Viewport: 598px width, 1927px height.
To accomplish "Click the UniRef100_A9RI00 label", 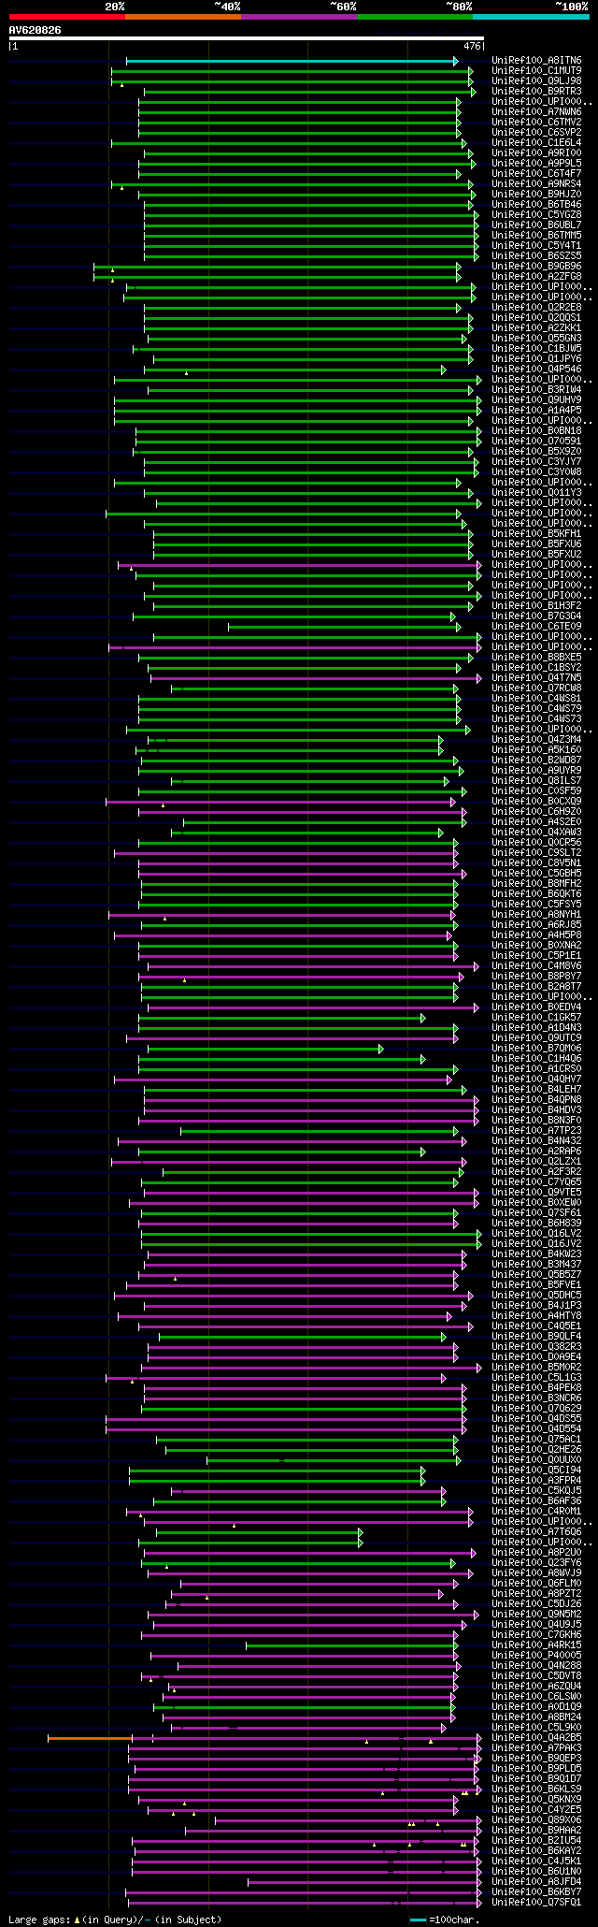I will pos(536,153).
